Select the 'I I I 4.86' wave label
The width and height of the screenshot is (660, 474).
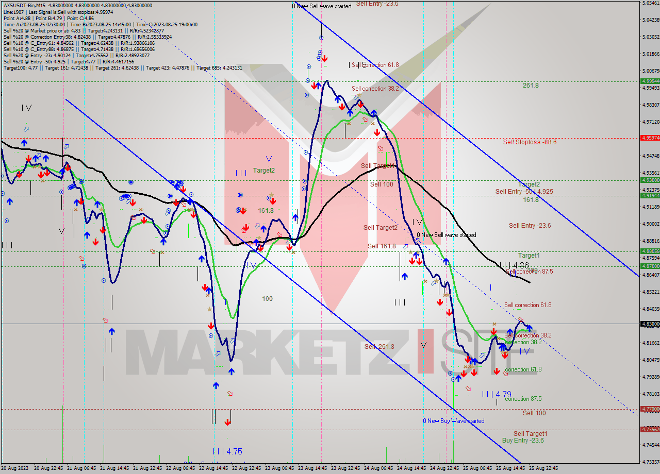click(x=515, y=265)
